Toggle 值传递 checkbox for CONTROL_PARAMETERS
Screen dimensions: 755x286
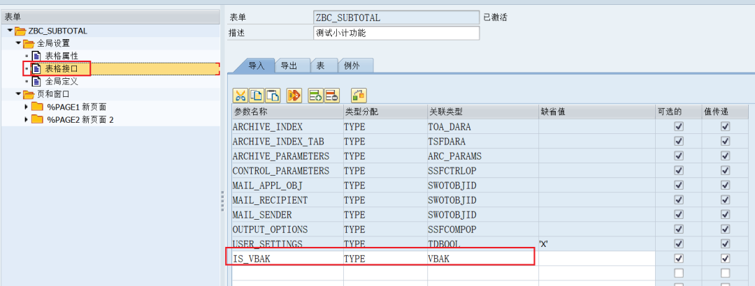(x=725, y=171)
